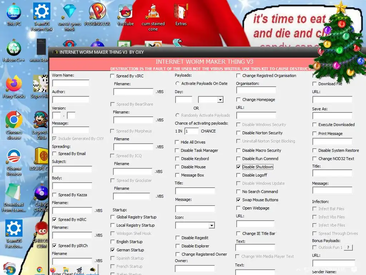Open the Obama Browser desktop icon
Screen dimensions: 366x275
(x=14, y=162)
